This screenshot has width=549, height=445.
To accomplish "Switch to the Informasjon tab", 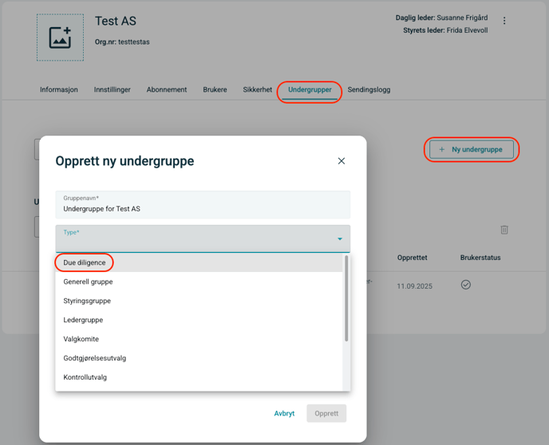I will coord(59,90).
